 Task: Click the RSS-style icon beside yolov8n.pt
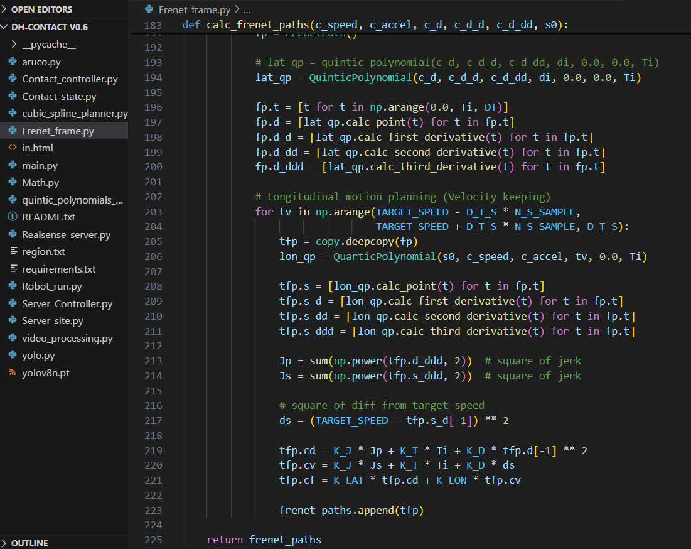13,372
